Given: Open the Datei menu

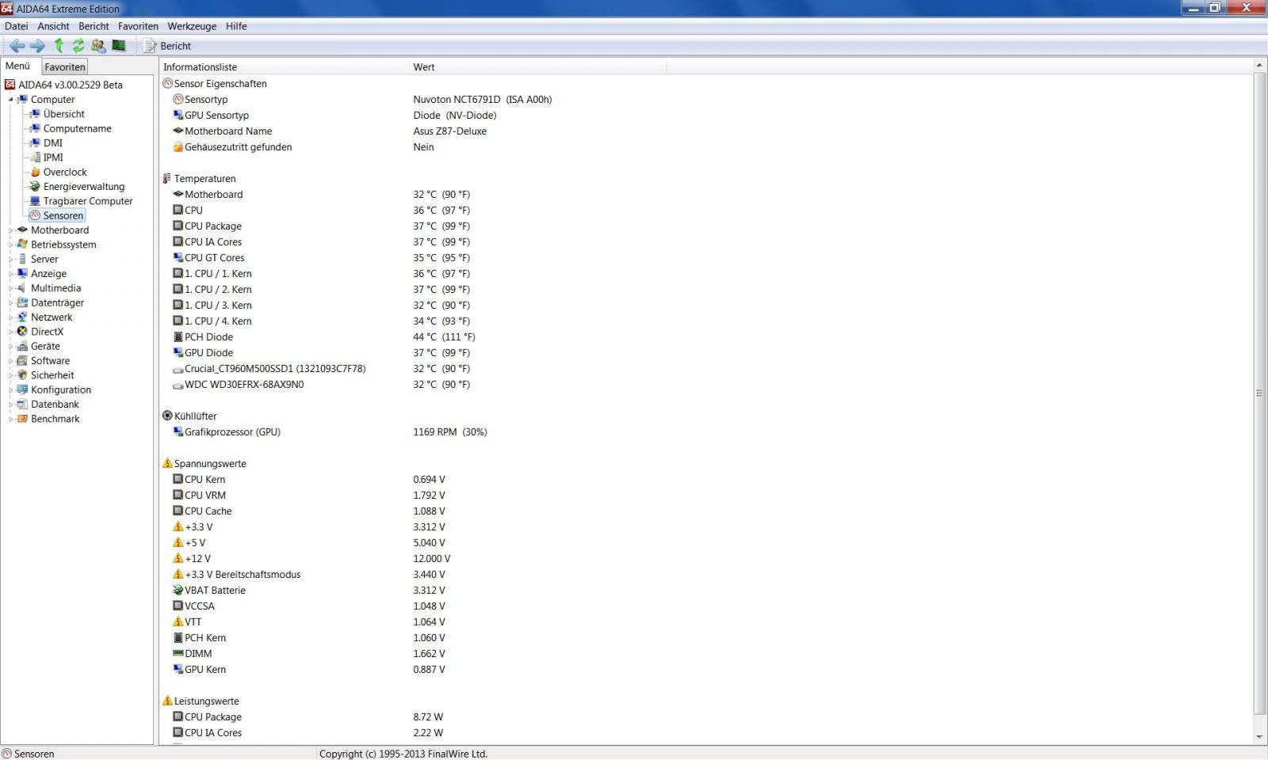Looking at the screenshot, I should point(16,26).
